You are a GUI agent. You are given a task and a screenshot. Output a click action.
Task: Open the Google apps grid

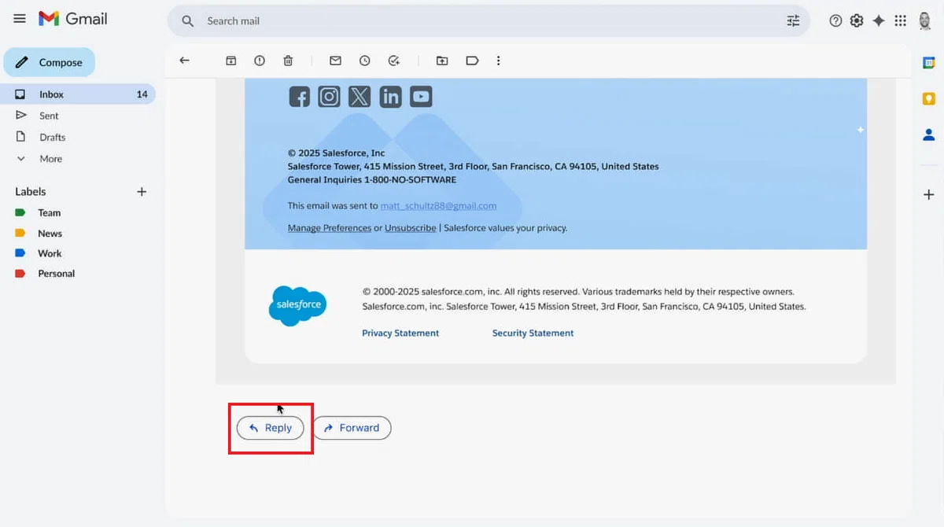(x=901, y=21)
